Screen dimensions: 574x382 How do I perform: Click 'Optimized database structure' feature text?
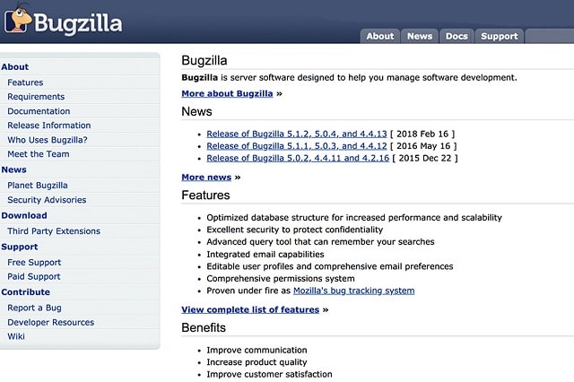(354, 218)
